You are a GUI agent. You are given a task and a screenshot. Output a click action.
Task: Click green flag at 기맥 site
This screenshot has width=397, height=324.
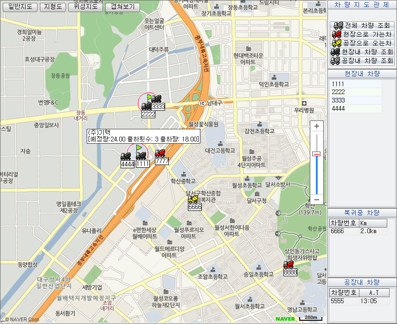click(139, 147)
